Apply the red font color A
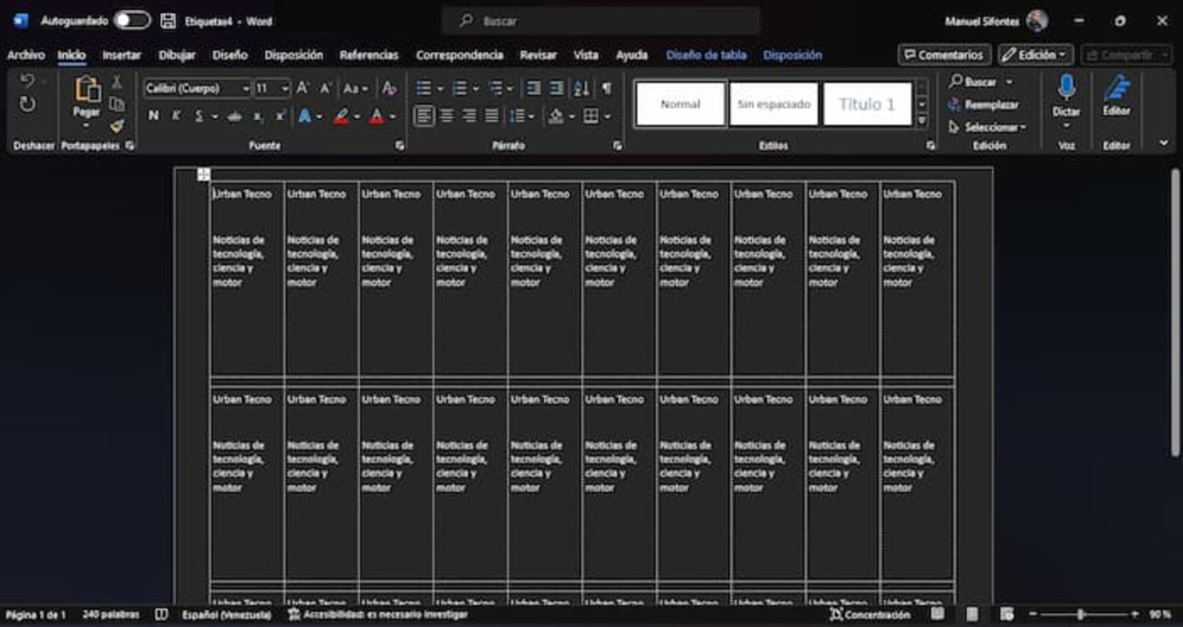This screenshot has height=627, width=1183. tap(376, 116)
